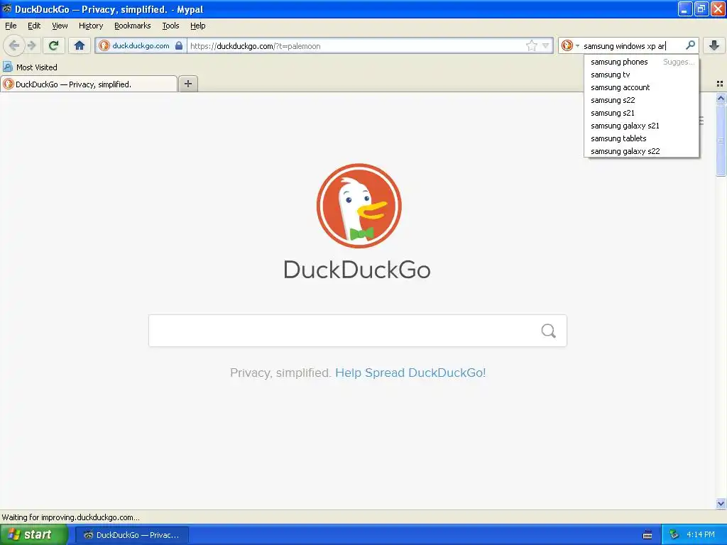The height and width of the screenshot is (545, 727).
Task: Go back with the Back arrow button
Action: [x=14, y=45]
